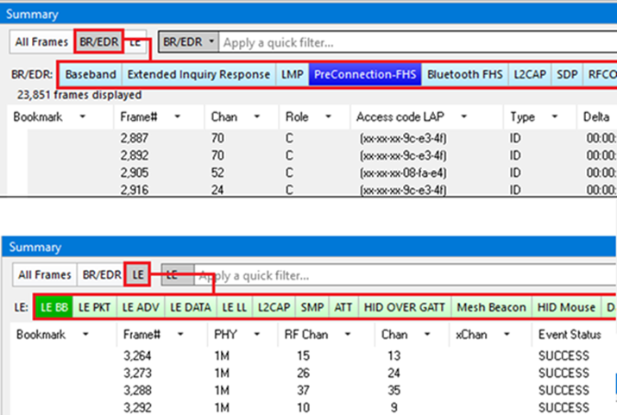This screenshot has width=617, height=415.
Task: Select SMP protocol tab
Action: coord(312,307)
